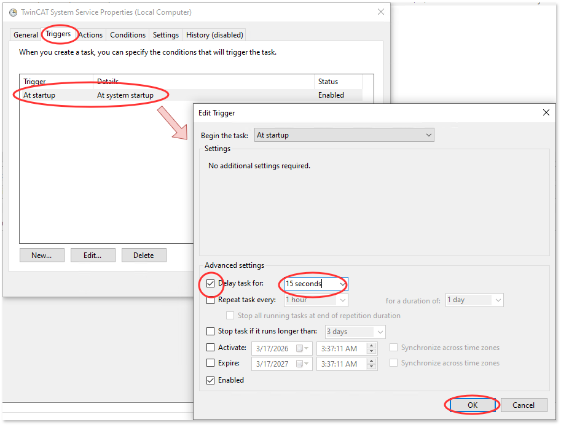Open the Expire date calendar picker
This screenshot has height=425, width=561.
pyautogui.click(x=302, y=364)
